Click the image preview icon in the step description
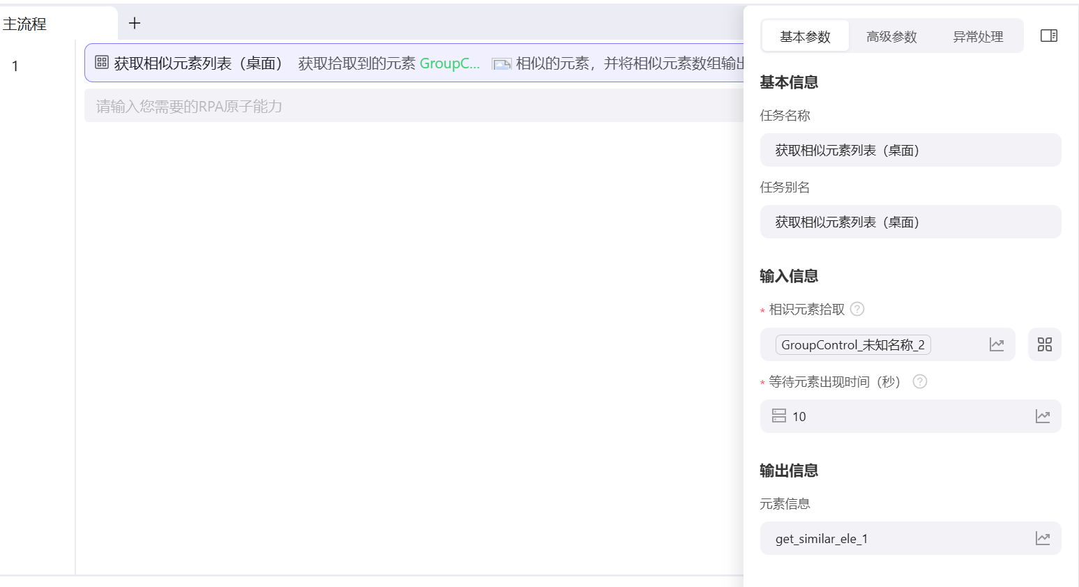The width and height of the screenshot is (1079, 587). (x=502, y=63)
